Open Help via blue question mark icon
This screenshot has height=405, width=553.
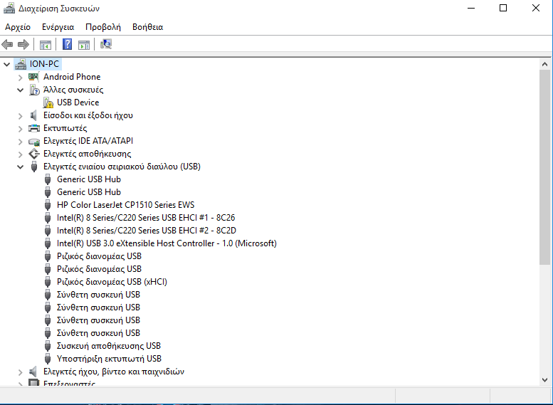coord(68,44)
